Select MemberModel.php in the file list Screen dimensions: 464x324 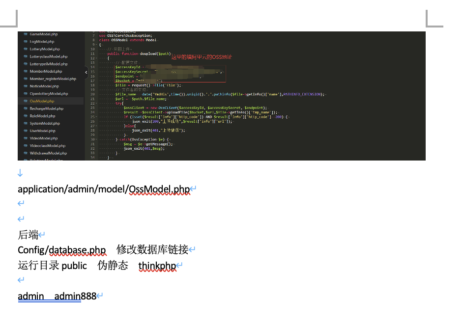[46, 72]
